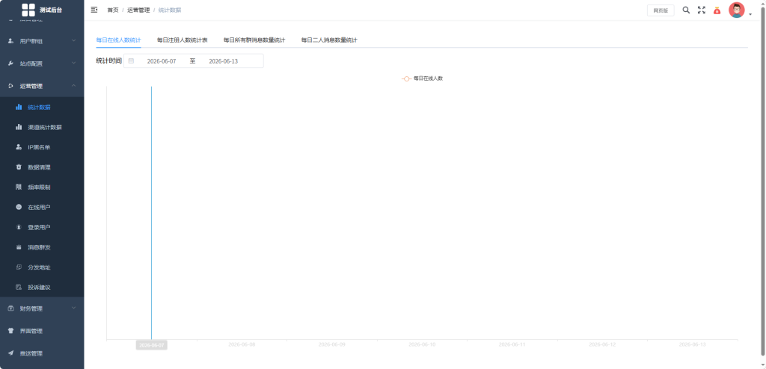Open 渠道统计数据 via its chart icon
Viewport: 766px width, 369px height.
click(19, 127)
